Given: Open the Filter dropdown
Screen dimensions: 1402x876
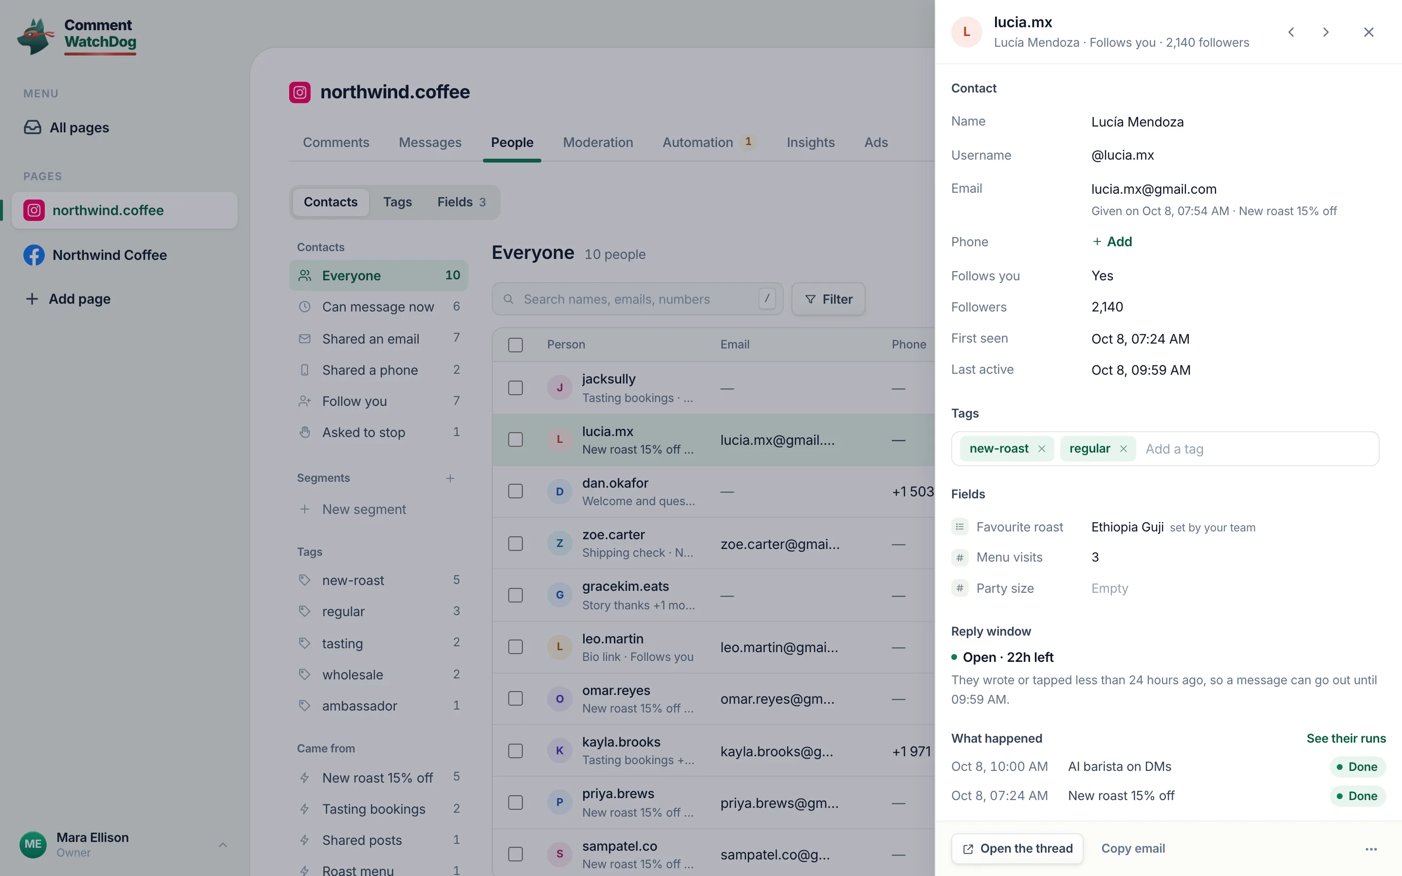Looking at the screenshot, I should [x=829, y=299].
